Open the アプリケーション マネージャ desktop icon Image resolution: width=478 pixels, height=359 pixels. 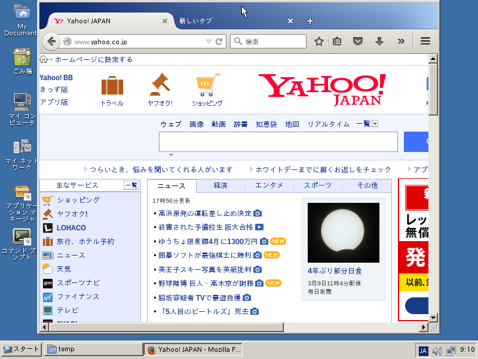pos(22,203)
